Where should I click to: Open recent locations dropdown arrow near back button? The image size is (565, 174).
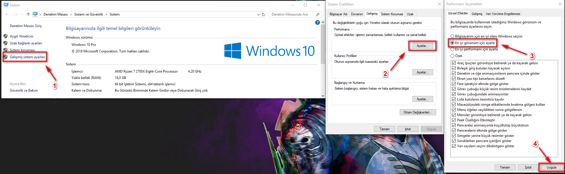(x=22, y=14)
